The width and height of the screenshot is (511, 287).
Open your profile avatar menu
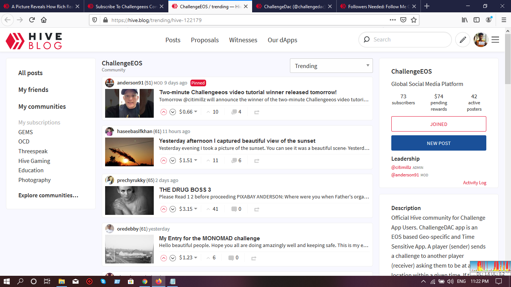point(481,39)
